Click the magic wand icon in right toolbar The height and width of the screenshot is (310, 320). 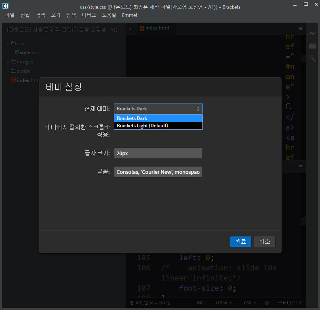coord(312,58)
